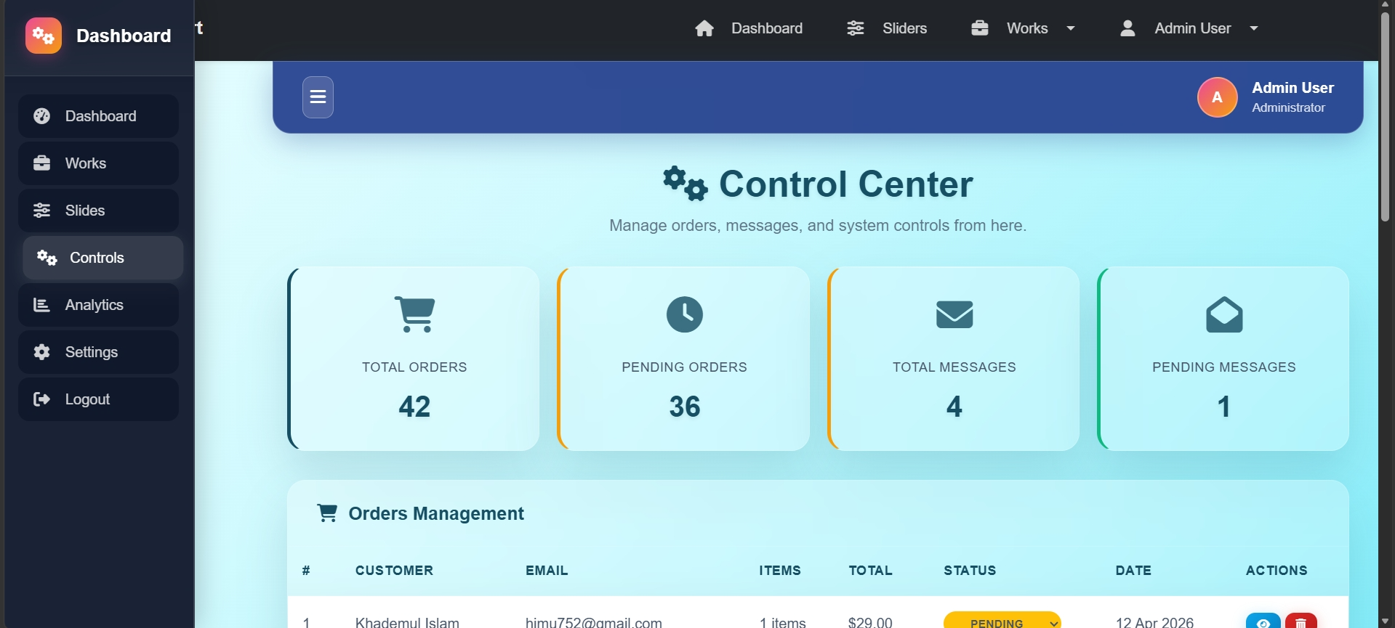The height and width of the screenshot is (628, 1395).
Task: Click Logout in the sidebar
Action: coord(98,399)
